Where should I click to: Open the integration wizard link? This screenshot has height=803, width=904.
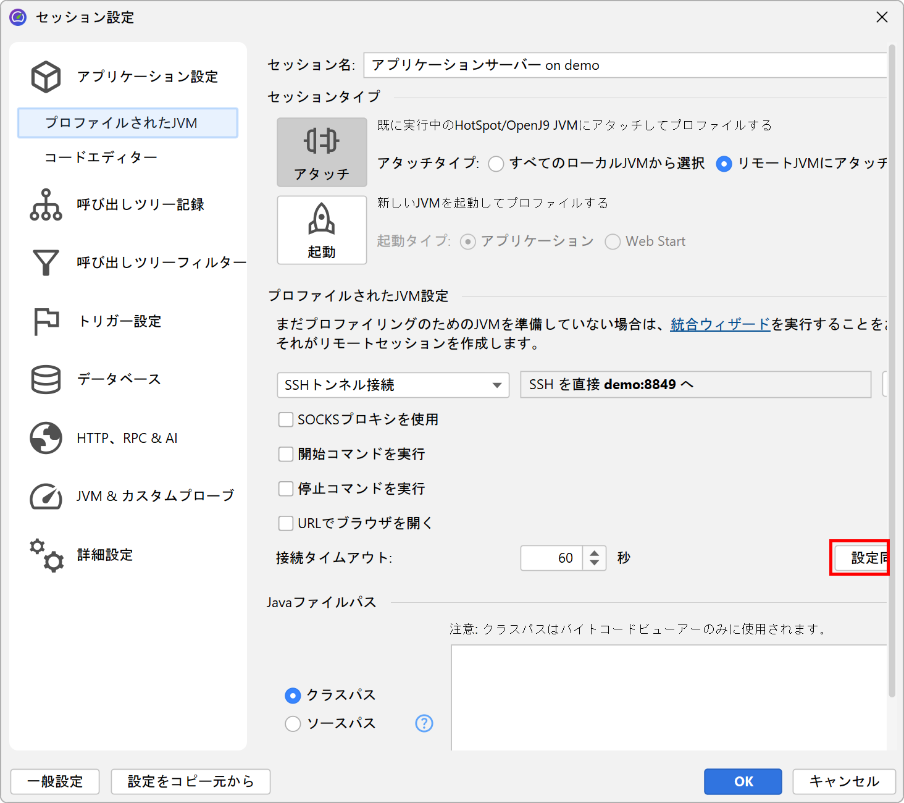720,324
